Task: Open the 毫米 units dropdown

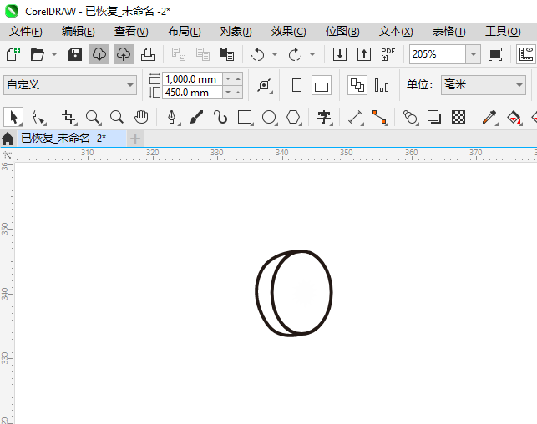Action: pyautogui.click(x=484, y=85)
